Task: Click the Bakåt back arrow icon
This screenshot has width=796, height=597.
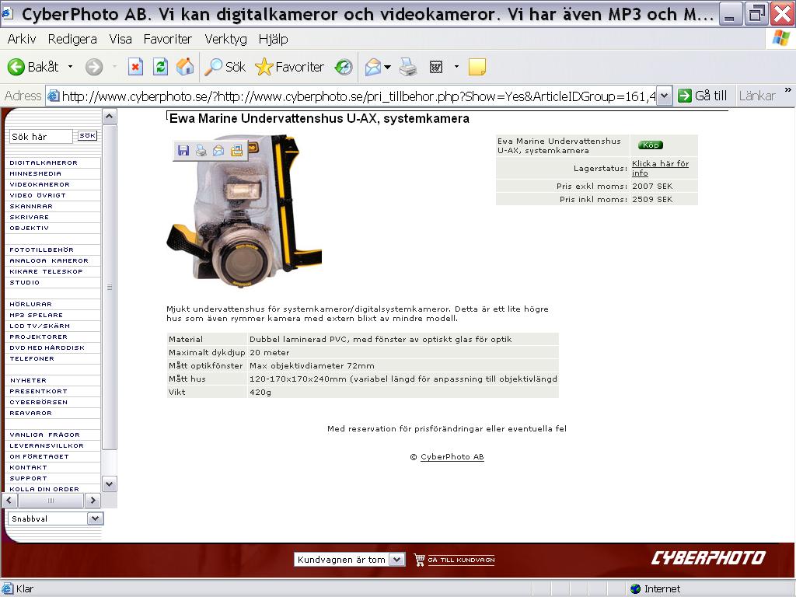Action: pyautogui.click(x=16, y=67)
